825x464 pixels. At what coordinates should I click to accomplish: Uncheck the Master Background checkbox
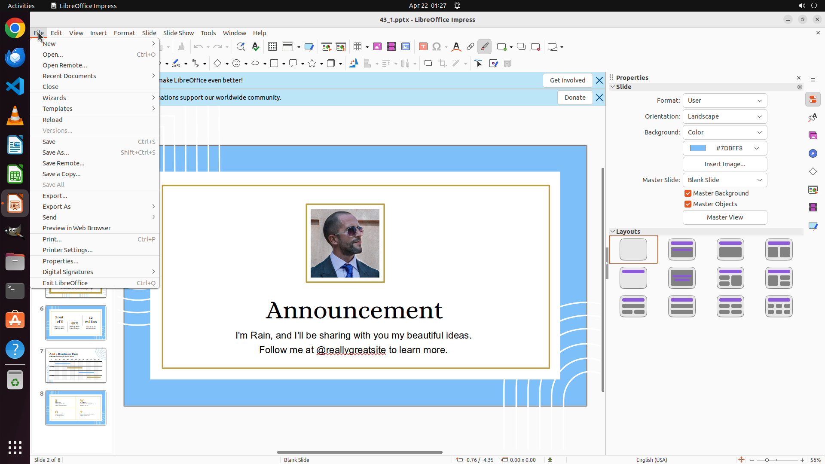click(x=688, y=193)
